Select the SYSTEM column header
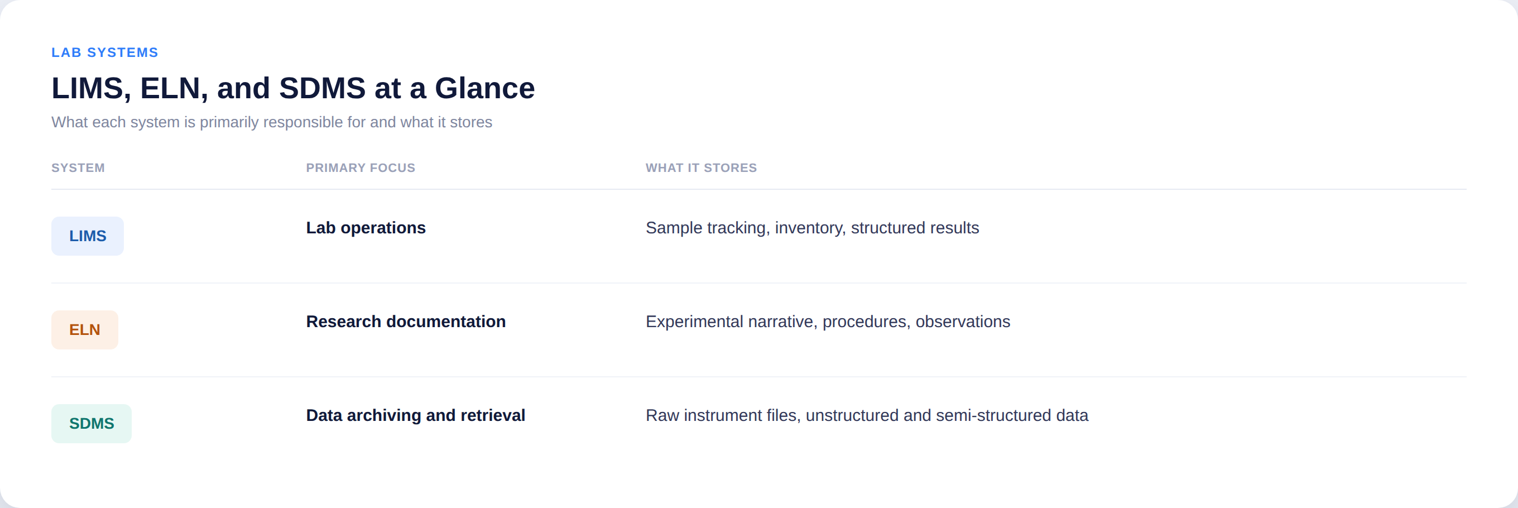 (x=78, y=168)
